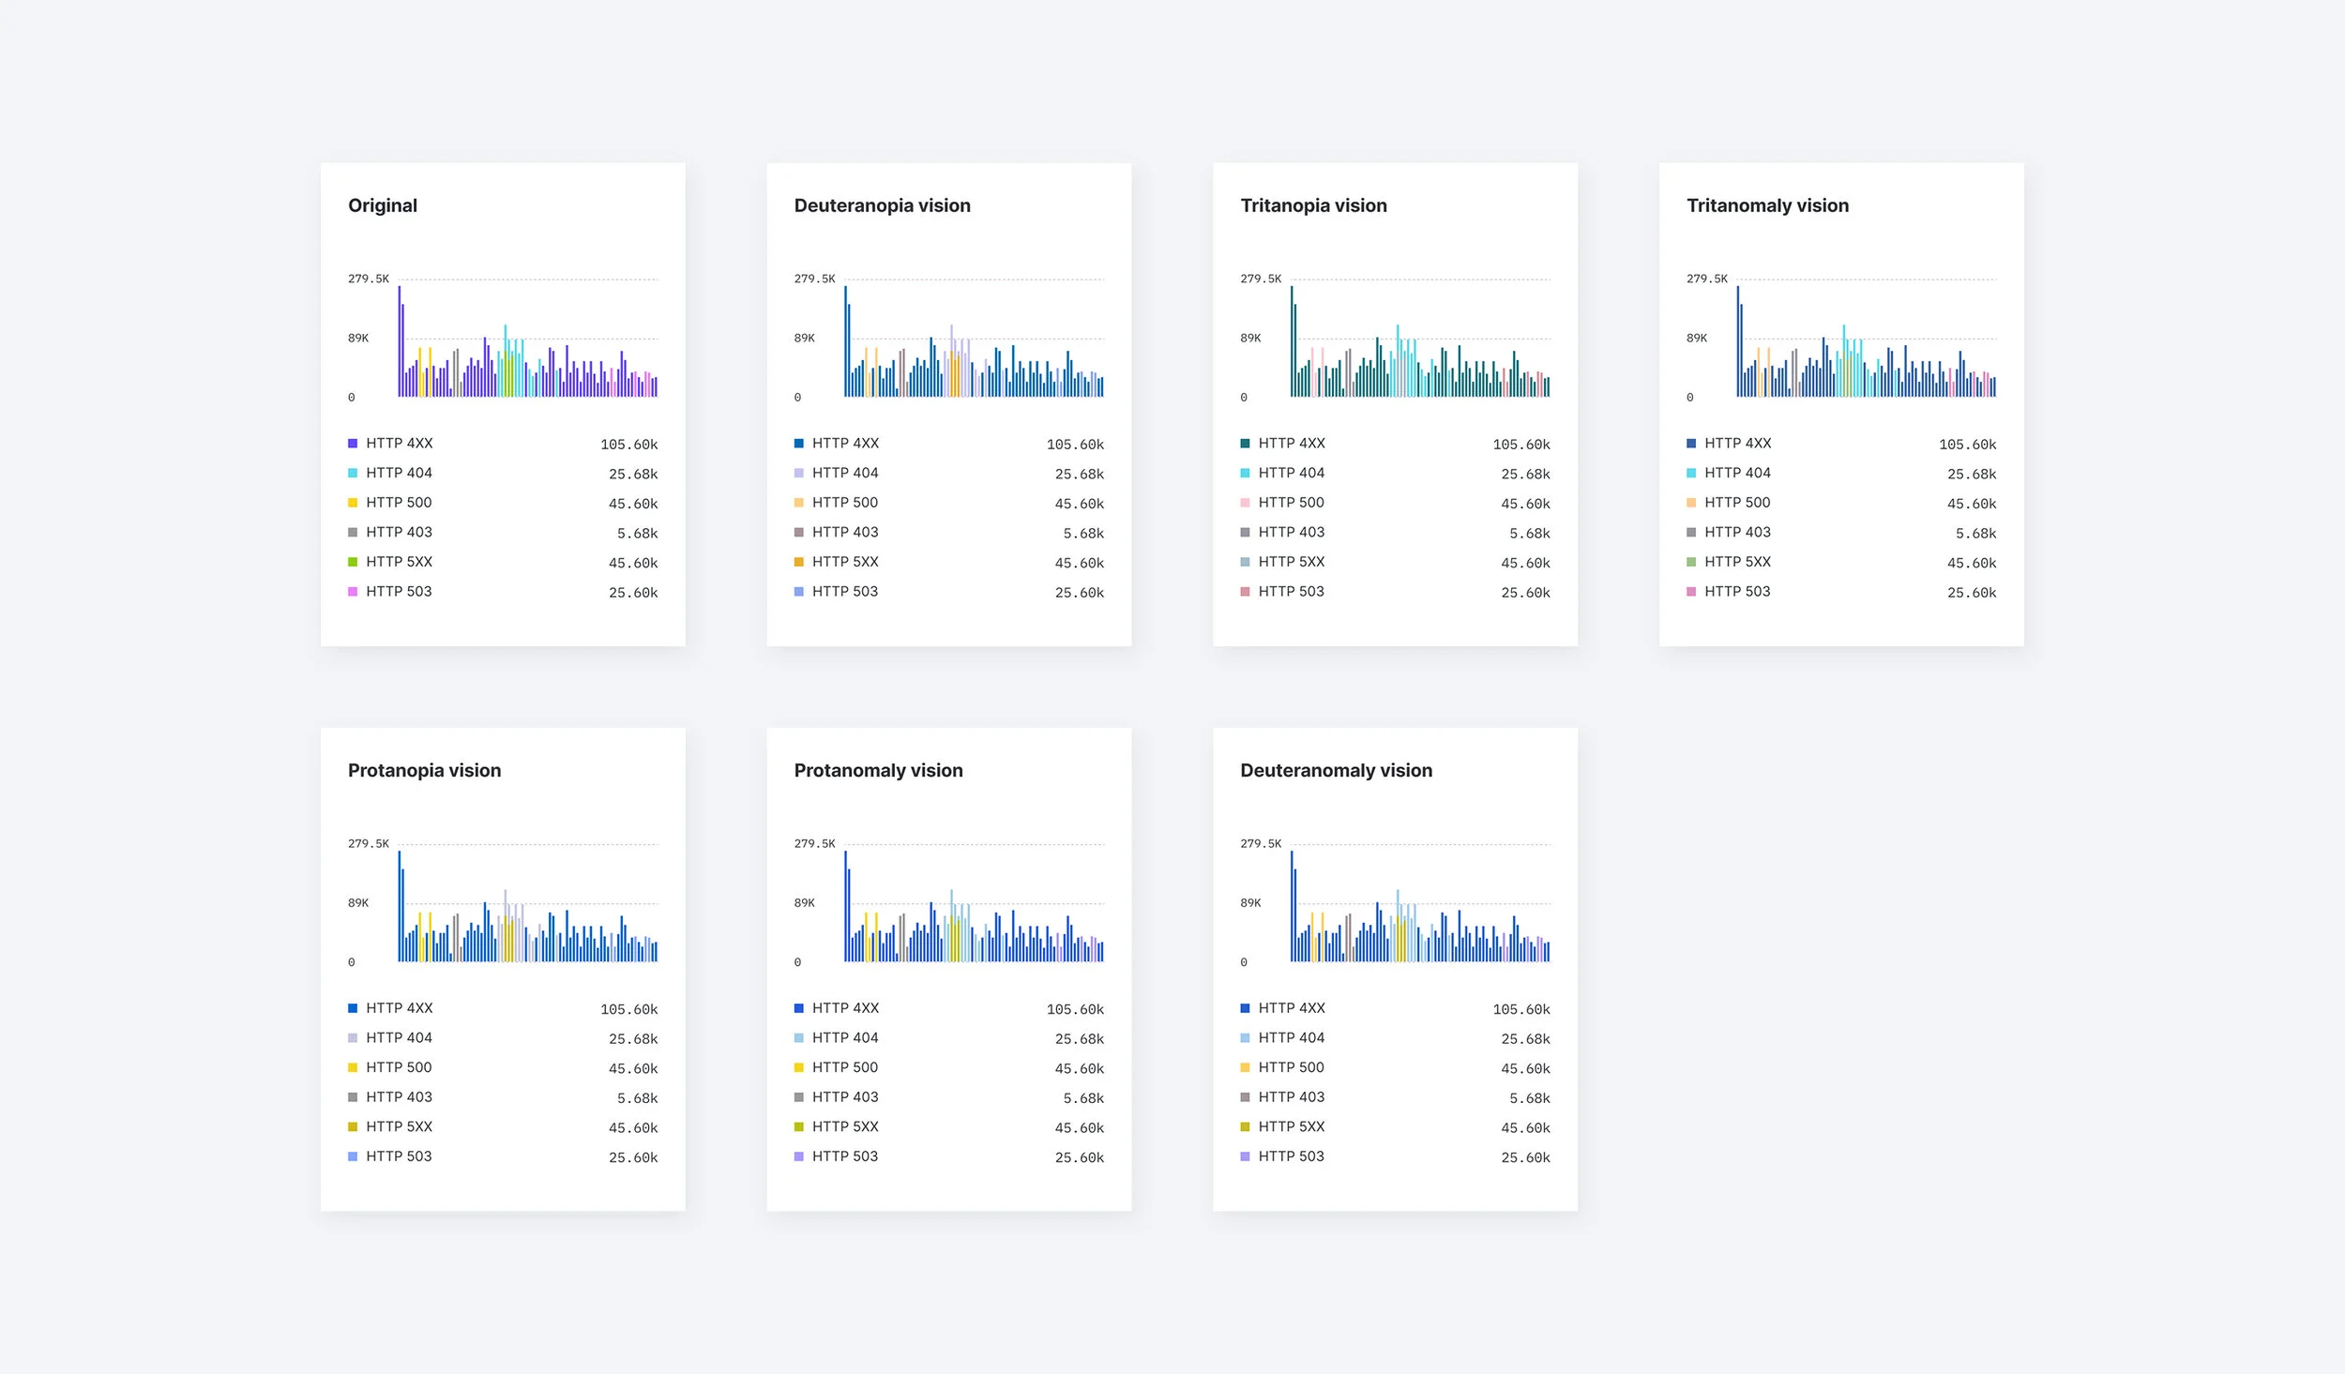
Task: Click 105.60k value in Protanopia card
Action: [x=628, y=1009]
